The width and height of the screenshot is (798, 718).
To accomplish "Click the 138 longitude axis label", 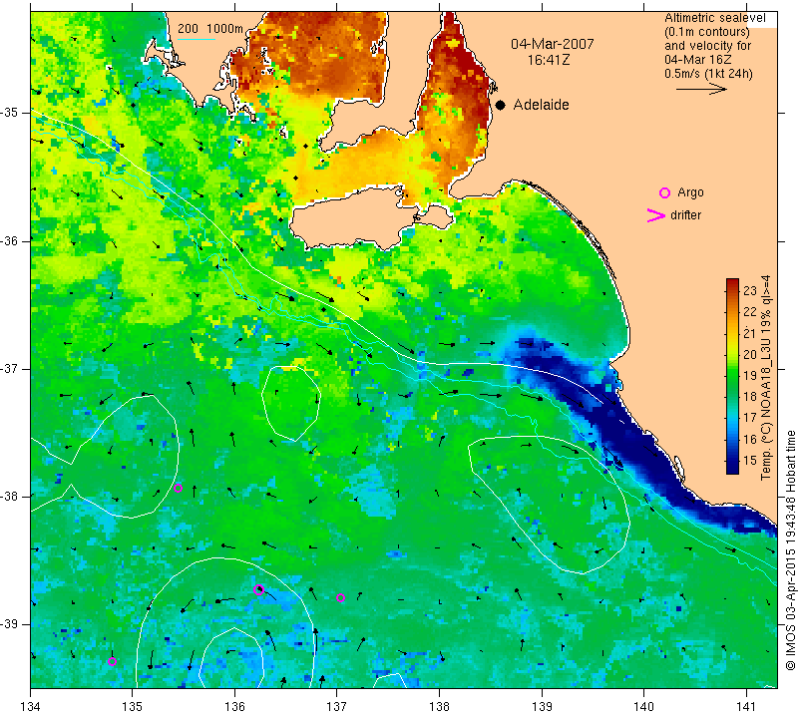I will (x=439, y=707).
